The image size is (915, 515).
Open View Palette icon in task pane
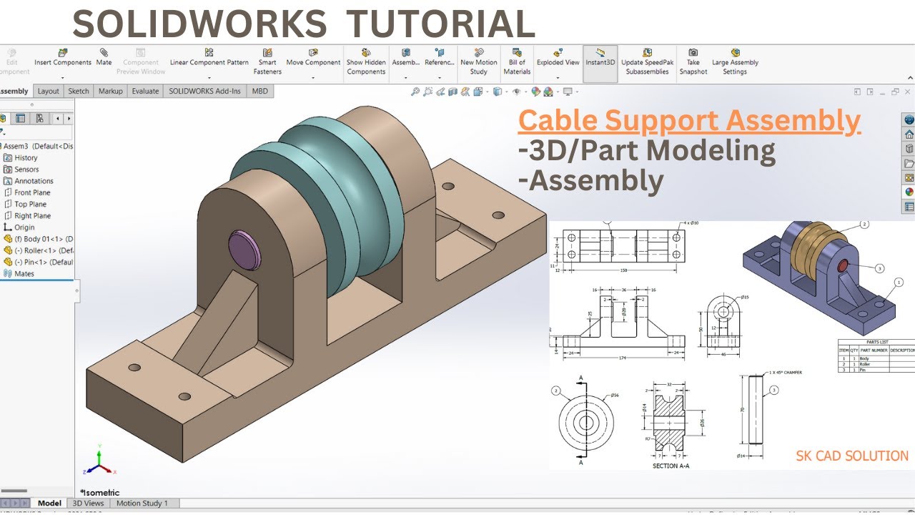(x=909, y=177)
